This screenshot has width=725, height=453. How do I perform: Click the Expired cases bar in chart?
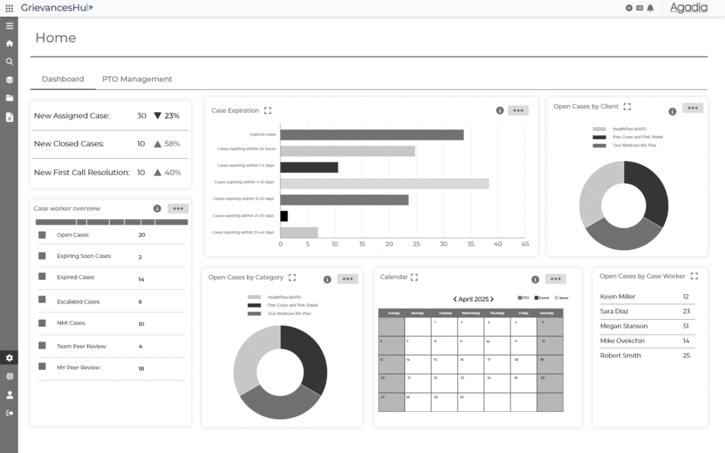point(372,135)
